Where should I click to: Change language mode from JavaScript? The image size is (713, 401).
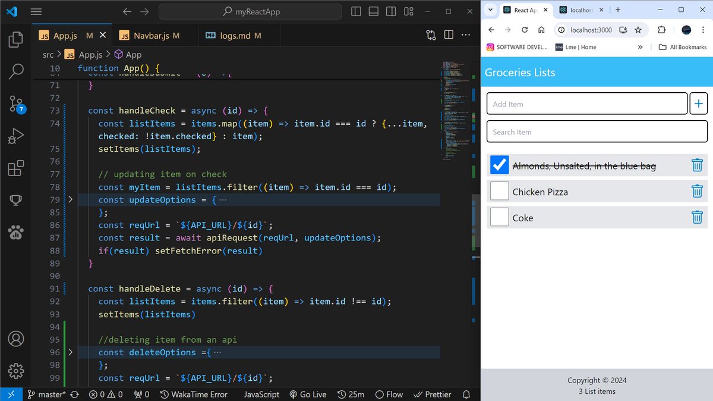point(261,394)
